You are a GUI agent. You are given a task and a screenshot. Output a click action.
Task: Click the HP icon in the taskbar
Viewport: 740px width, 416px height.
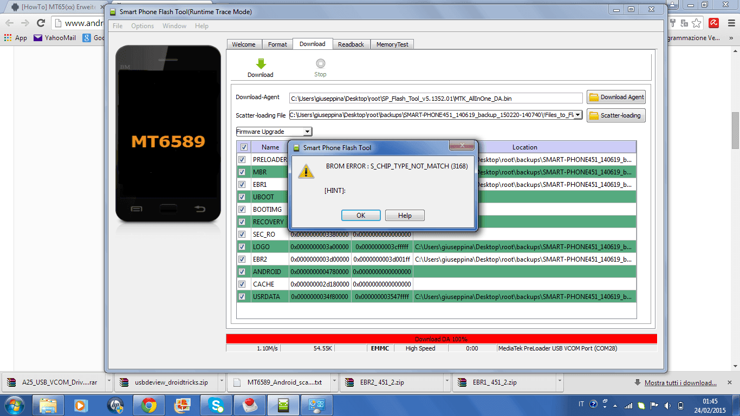[x=115, y=405]
